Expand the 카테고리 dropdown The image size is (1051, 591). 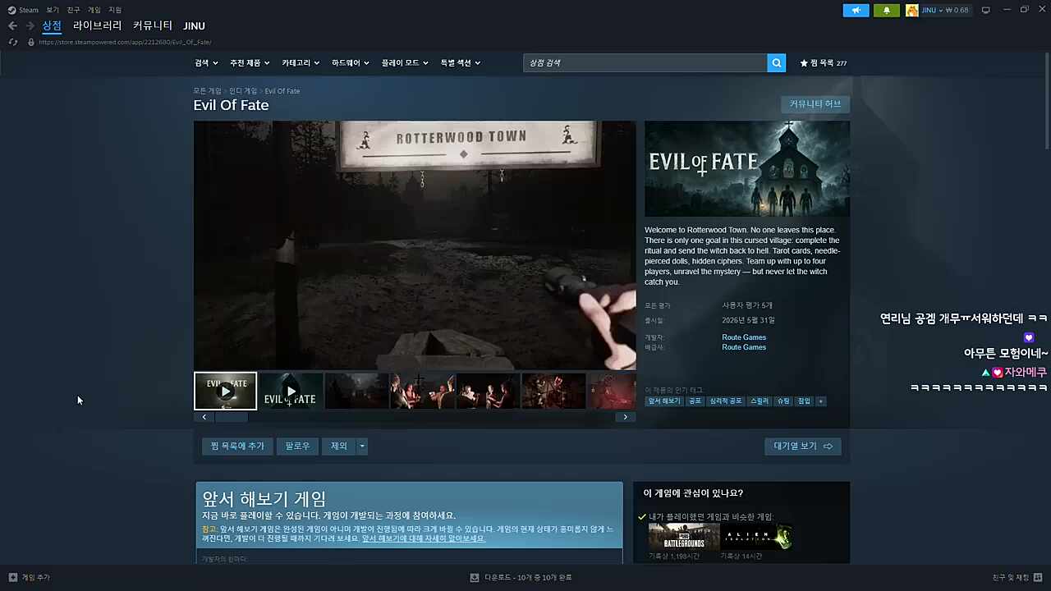click(301, 62)
